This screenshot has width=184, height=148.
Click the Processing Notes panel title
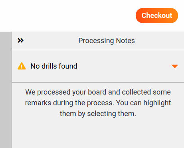pos(107,41)
